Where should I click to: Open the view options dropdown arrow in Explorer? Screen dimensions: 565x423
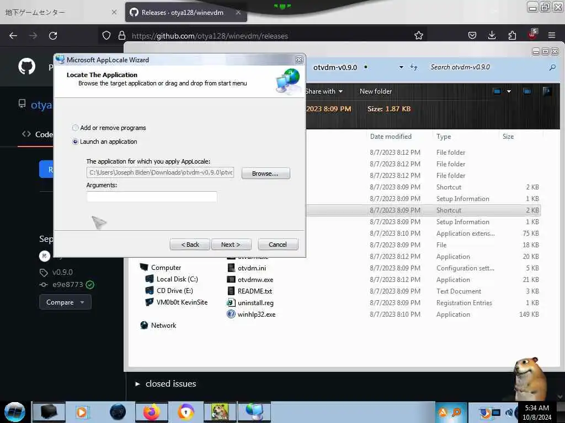(x=509, y=91)
